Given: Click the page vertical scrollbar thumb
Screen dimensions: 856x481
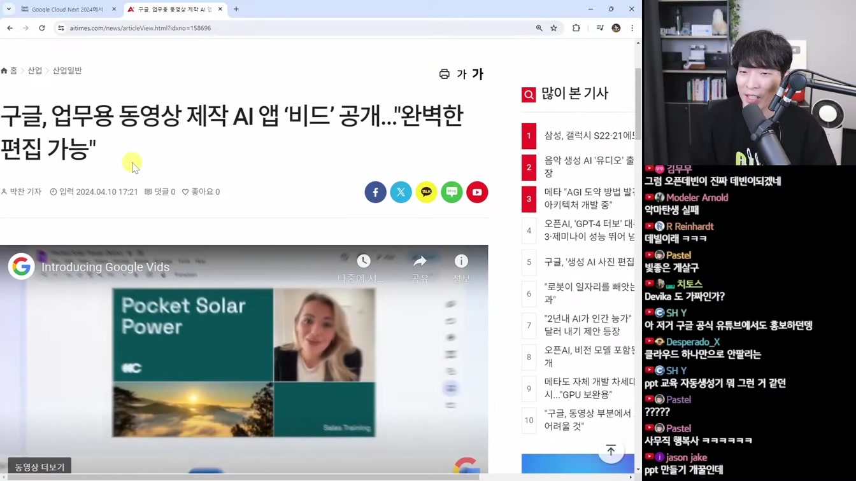Looking at the screenshot, I should [638, 105].
